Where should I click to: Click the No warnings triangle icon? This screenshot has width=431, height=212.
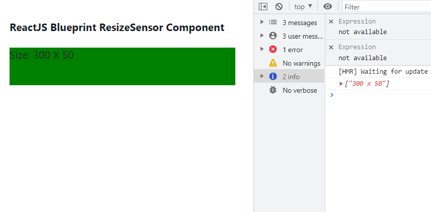coord(273,63)
